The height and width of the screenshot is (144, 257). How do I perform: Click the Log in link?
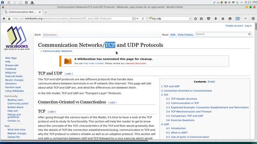click(248, 26)
